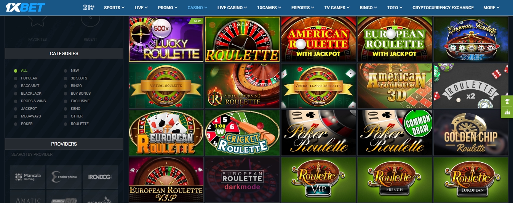
Task: Expand the Live Casino dropdown
Action: click(x=232, y=8)
